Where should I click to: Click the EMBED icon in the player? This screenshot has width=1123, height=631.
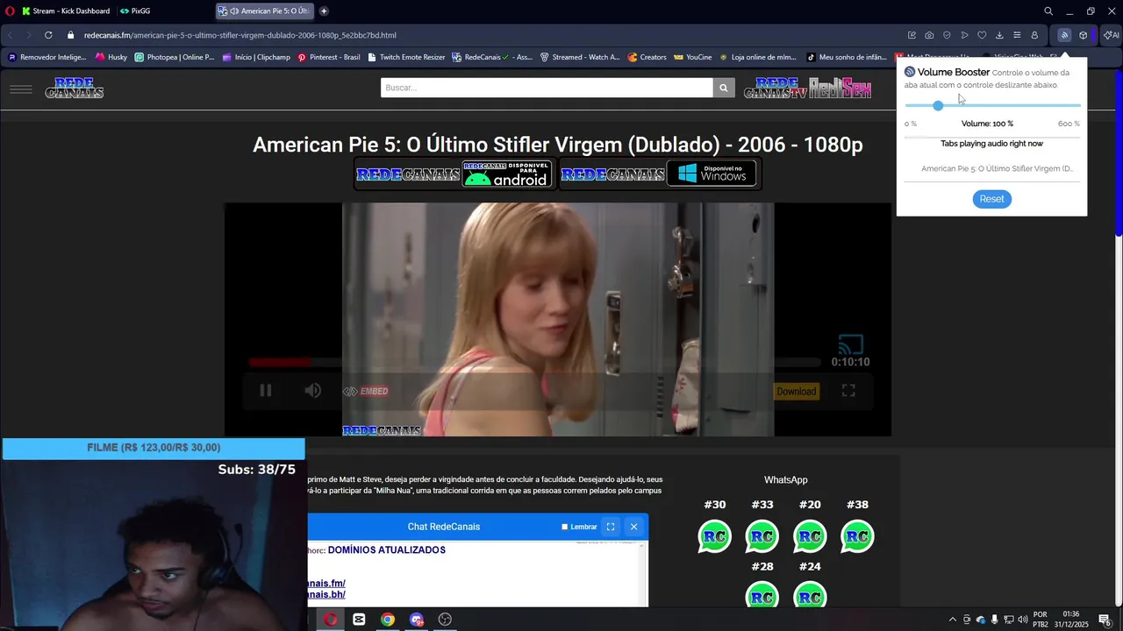click(x=365, y=392)
